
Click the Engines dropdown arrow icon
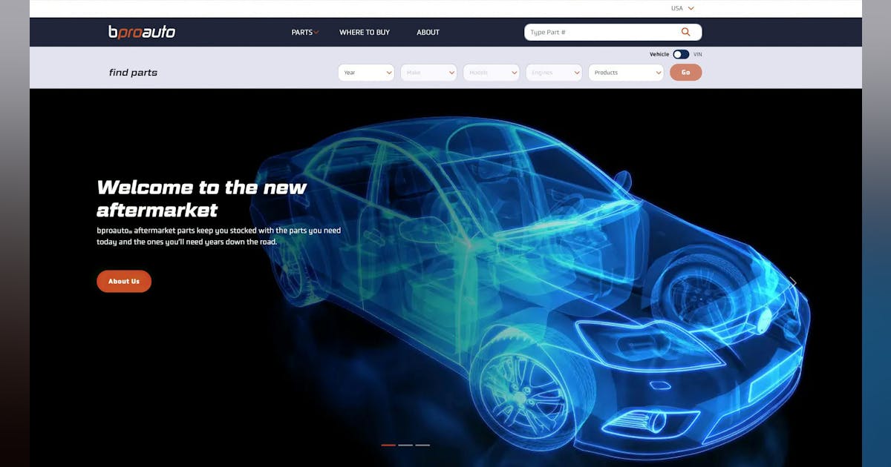pyautogui.click(x=577, y=72)
